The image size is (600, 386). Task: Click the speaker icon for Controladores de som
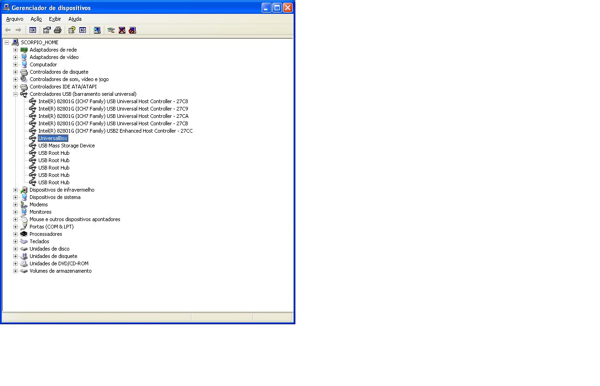[x=24, y=79]
